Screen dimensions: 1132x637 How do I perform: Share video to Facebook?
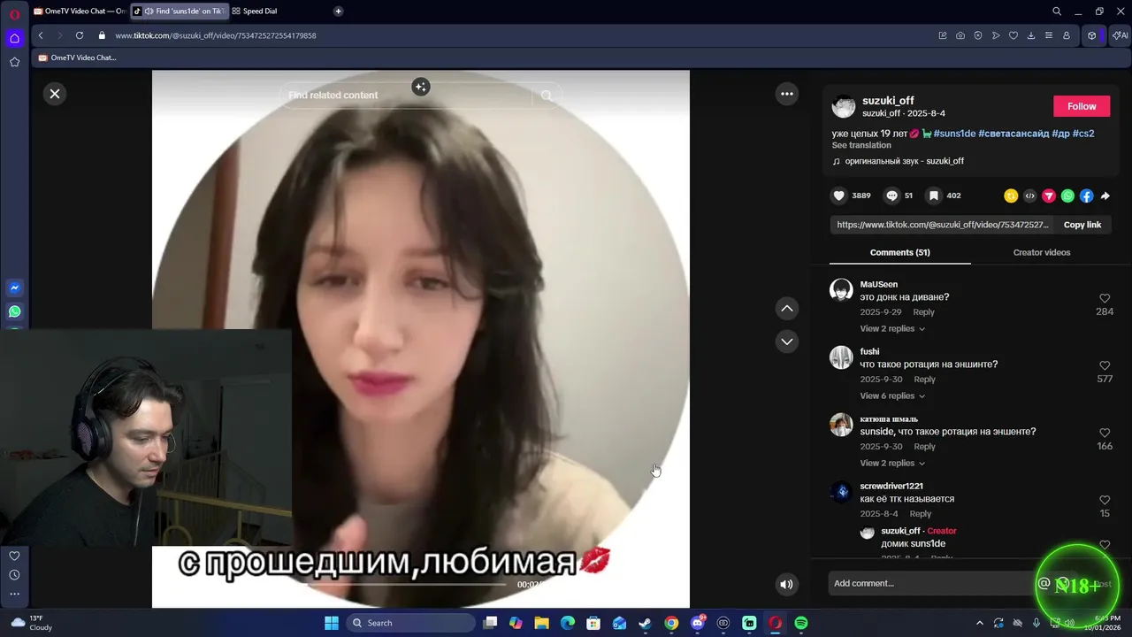(1086, 196)
